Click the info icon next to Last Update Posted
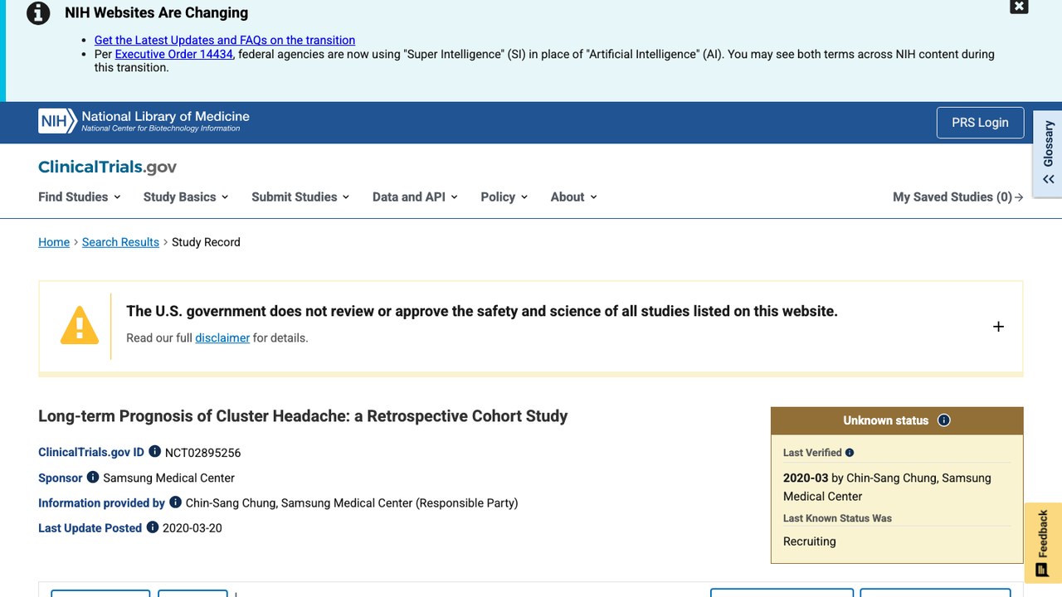The width and height of the screenshot is (1062, 597). pos(153,527)
